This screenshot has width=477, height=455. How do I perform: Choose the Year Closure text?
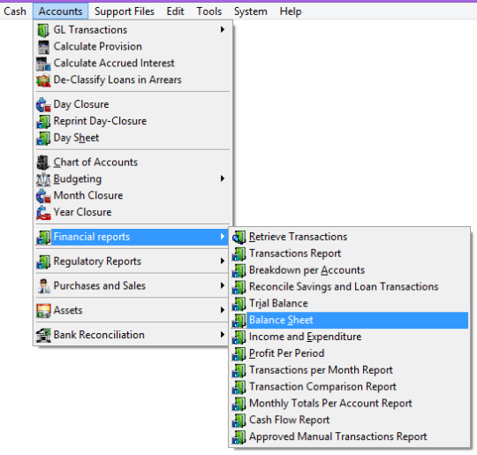point(82,212)
